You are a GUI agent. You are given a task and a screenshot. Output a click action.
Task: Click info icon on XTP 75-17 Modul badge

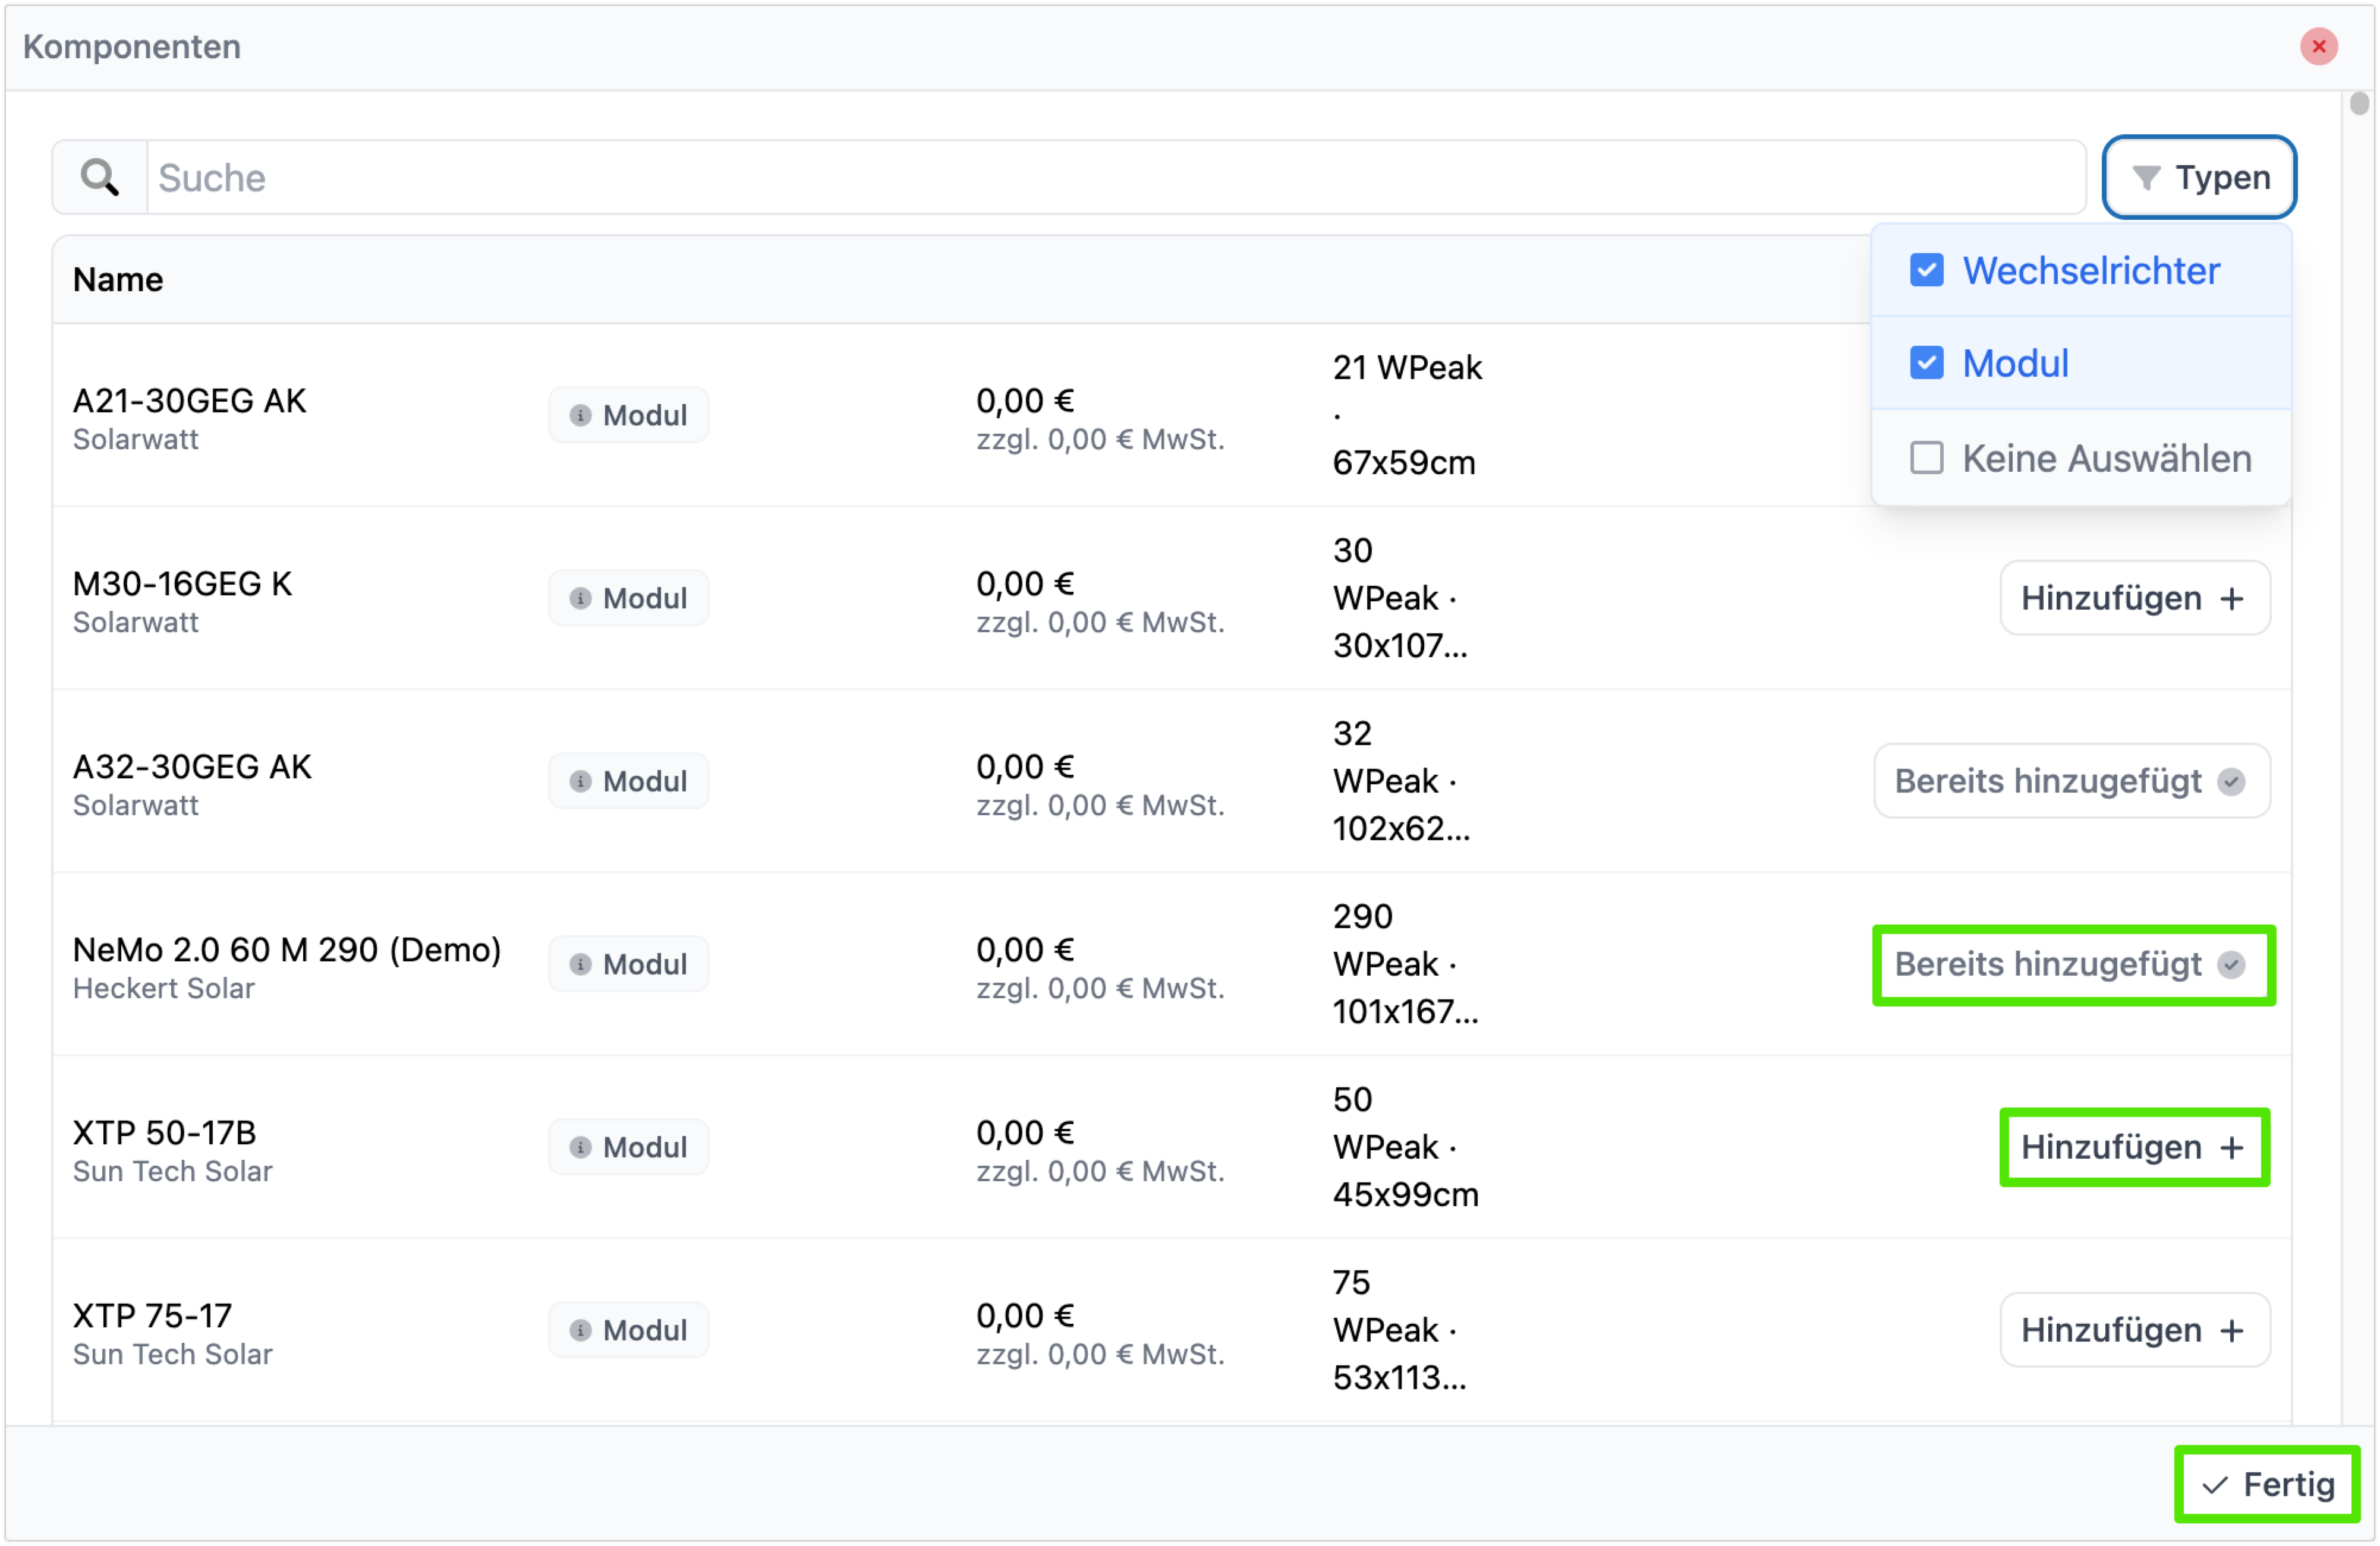[580, 1329]
